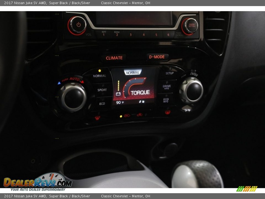Tap radio preset 5
This screenshot has height=199, width=265.
156,35
